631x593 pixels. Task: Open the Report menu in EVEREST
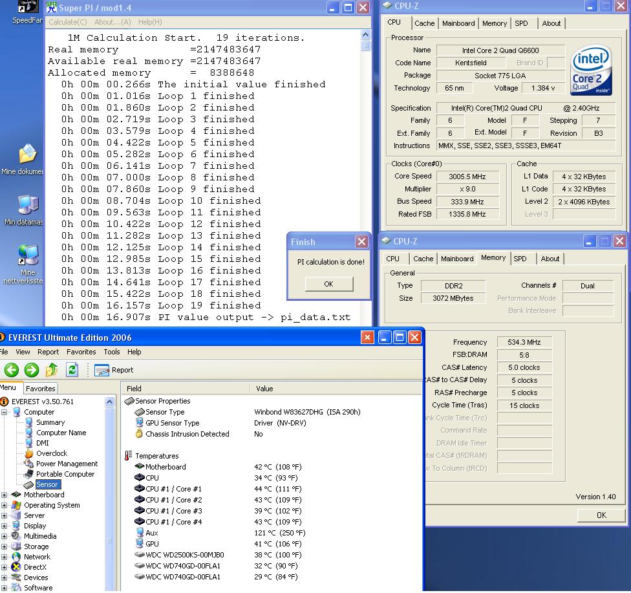tap(48, 352)
